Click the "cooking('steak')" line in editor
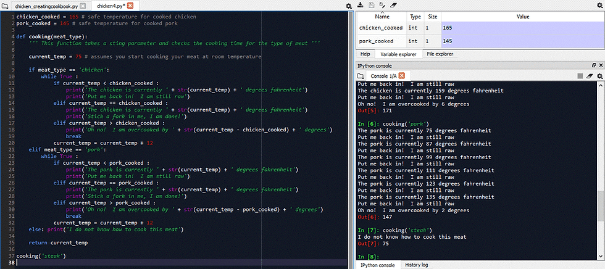The image size is (605, 269). pos(41,256)
